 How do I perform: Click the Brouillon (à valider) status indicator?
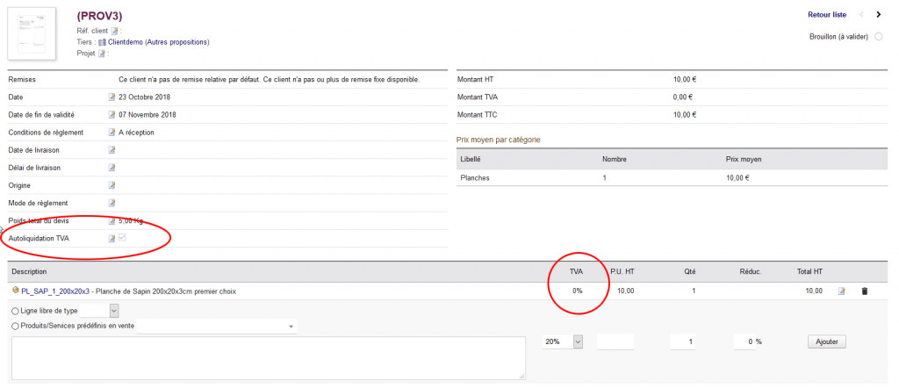pos(879,37)
